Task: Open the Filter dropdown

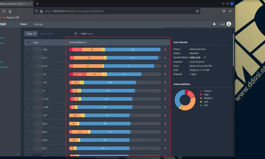Action: click(x=31, y=34)
